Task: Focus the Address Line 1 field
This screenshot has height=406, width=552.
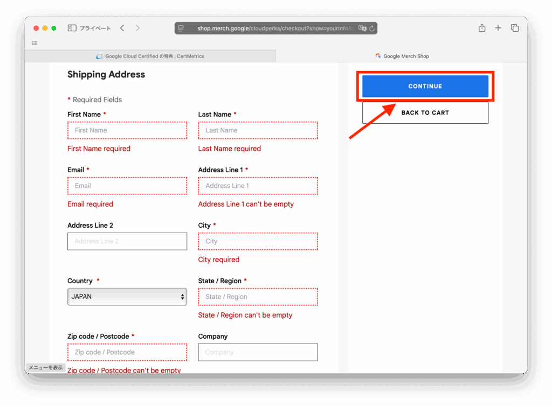Action: (258, 186)
